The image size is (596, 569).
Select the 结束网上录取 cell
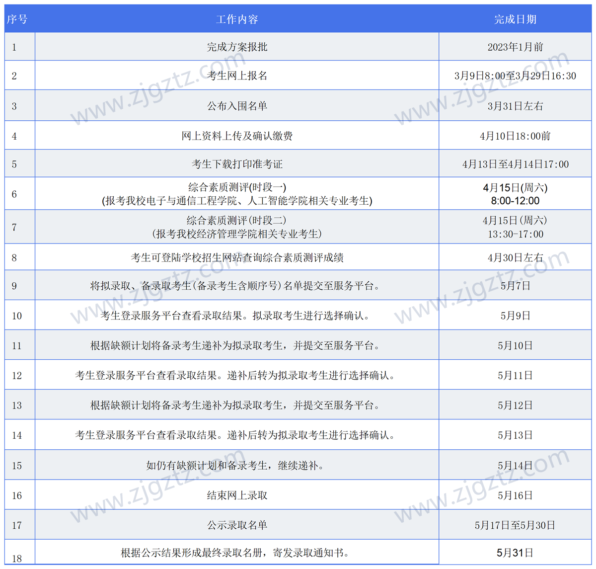coord(237,495)
